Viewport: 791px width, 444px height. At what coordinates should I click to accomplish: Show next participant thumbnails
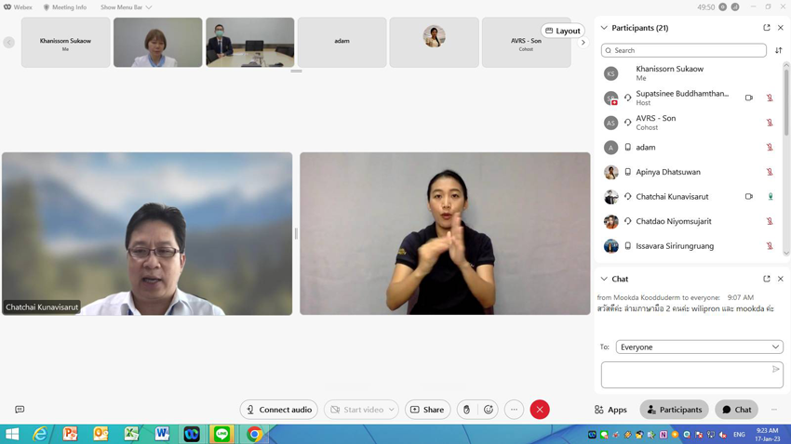pyautogui.click(x=583, y=43)
